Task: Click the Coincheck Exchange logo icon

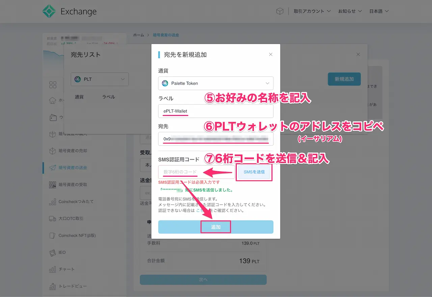Action: [x=49, y=11]
